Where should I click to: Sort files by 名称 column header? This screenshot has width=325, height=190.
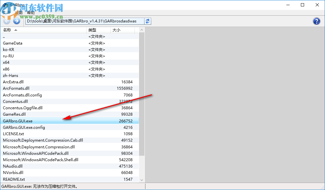43,30
